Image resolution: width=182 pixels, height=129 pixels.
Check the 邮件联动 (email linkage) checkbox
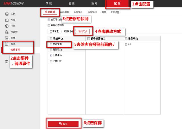pos(51,50)
